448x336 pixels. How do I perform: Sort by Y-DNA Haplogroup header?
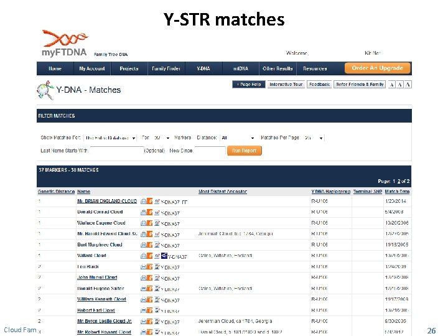[331, 192]
